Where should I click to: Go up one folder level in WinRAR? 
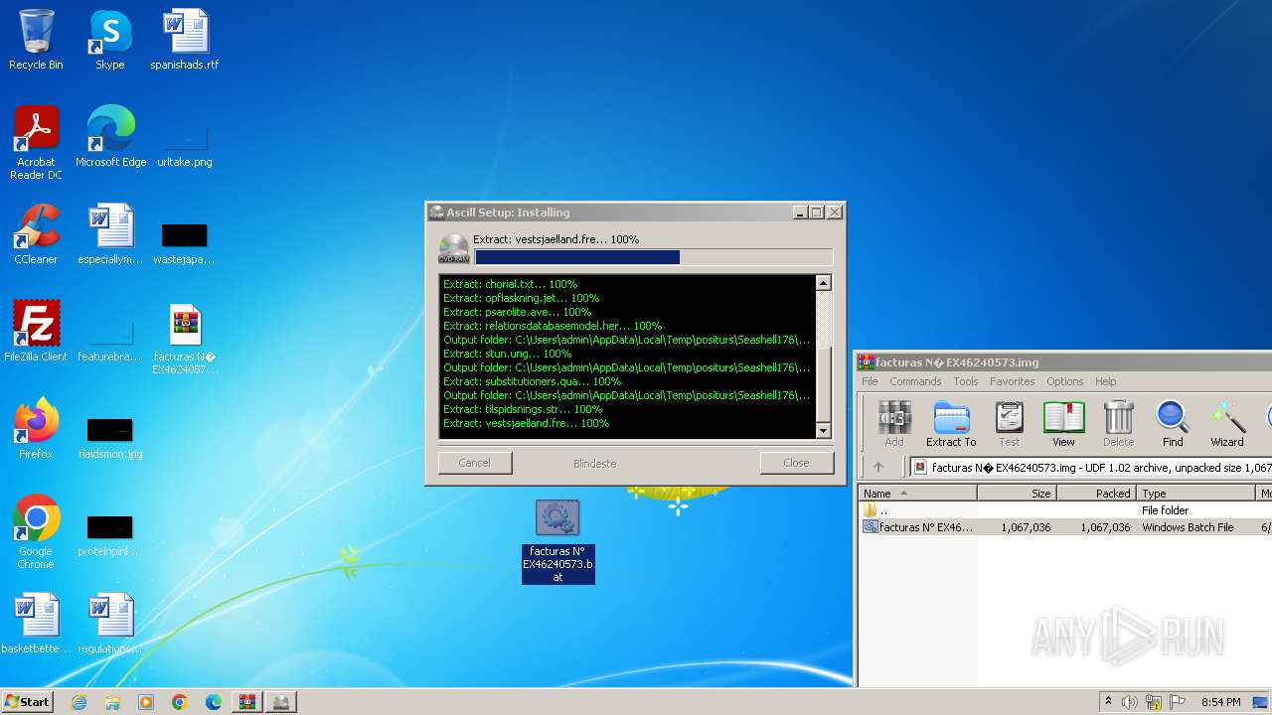[x=878, y=467]
